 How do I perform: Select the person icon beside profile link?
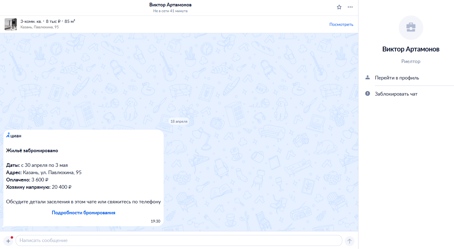(x=368, y=78)
